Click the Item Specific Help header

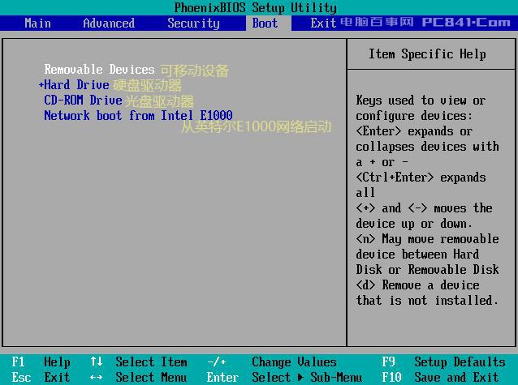pyautogui.click(x=427, y=54)
